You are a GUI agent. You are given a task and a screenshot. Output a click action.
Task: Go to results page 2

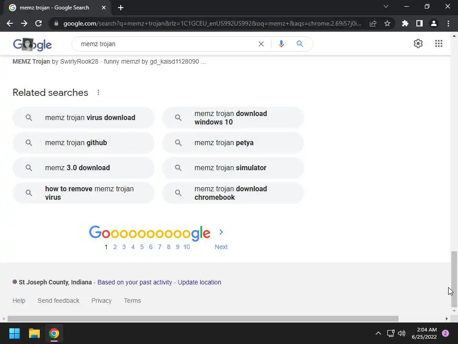115,247
